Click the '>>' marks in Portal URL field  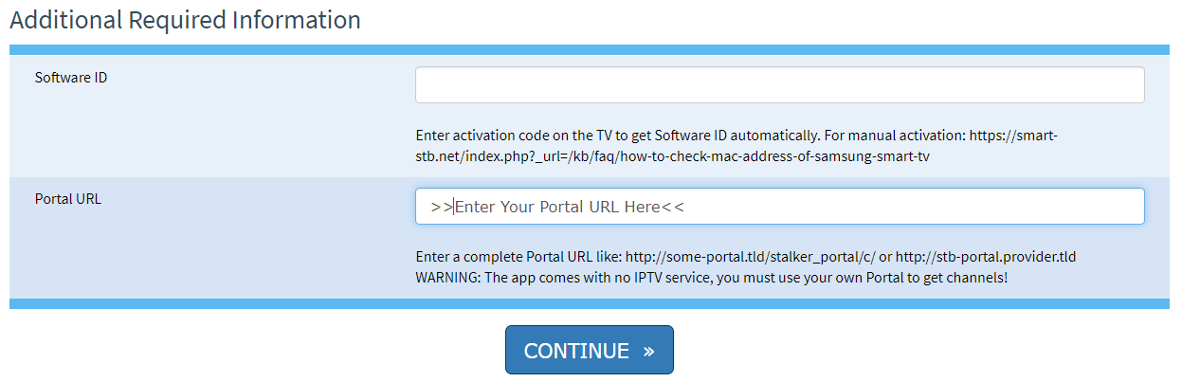441,207
